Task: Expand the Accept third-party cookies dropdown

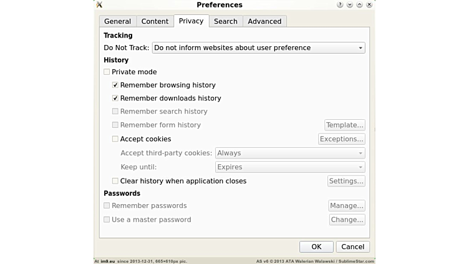Action: tap(289, 153)
